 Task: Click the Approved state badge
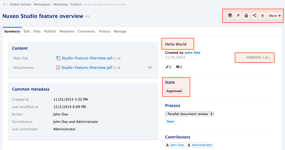[x=174, y=91]
